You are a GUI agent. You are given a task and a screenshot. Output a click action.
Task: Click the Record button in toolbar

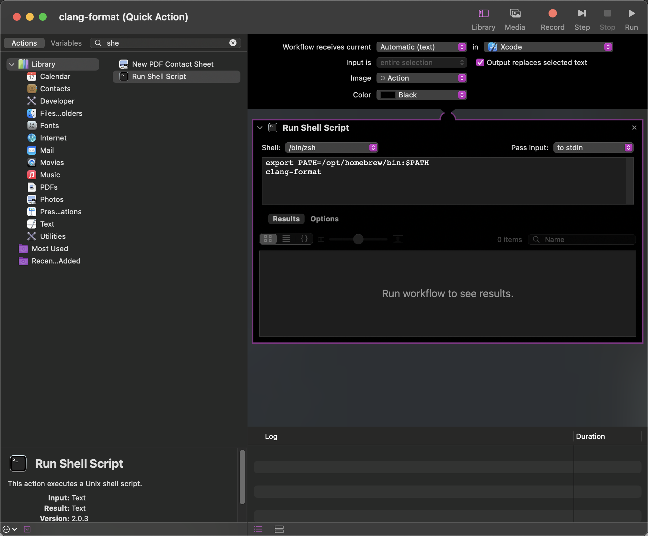coord(552,14)
